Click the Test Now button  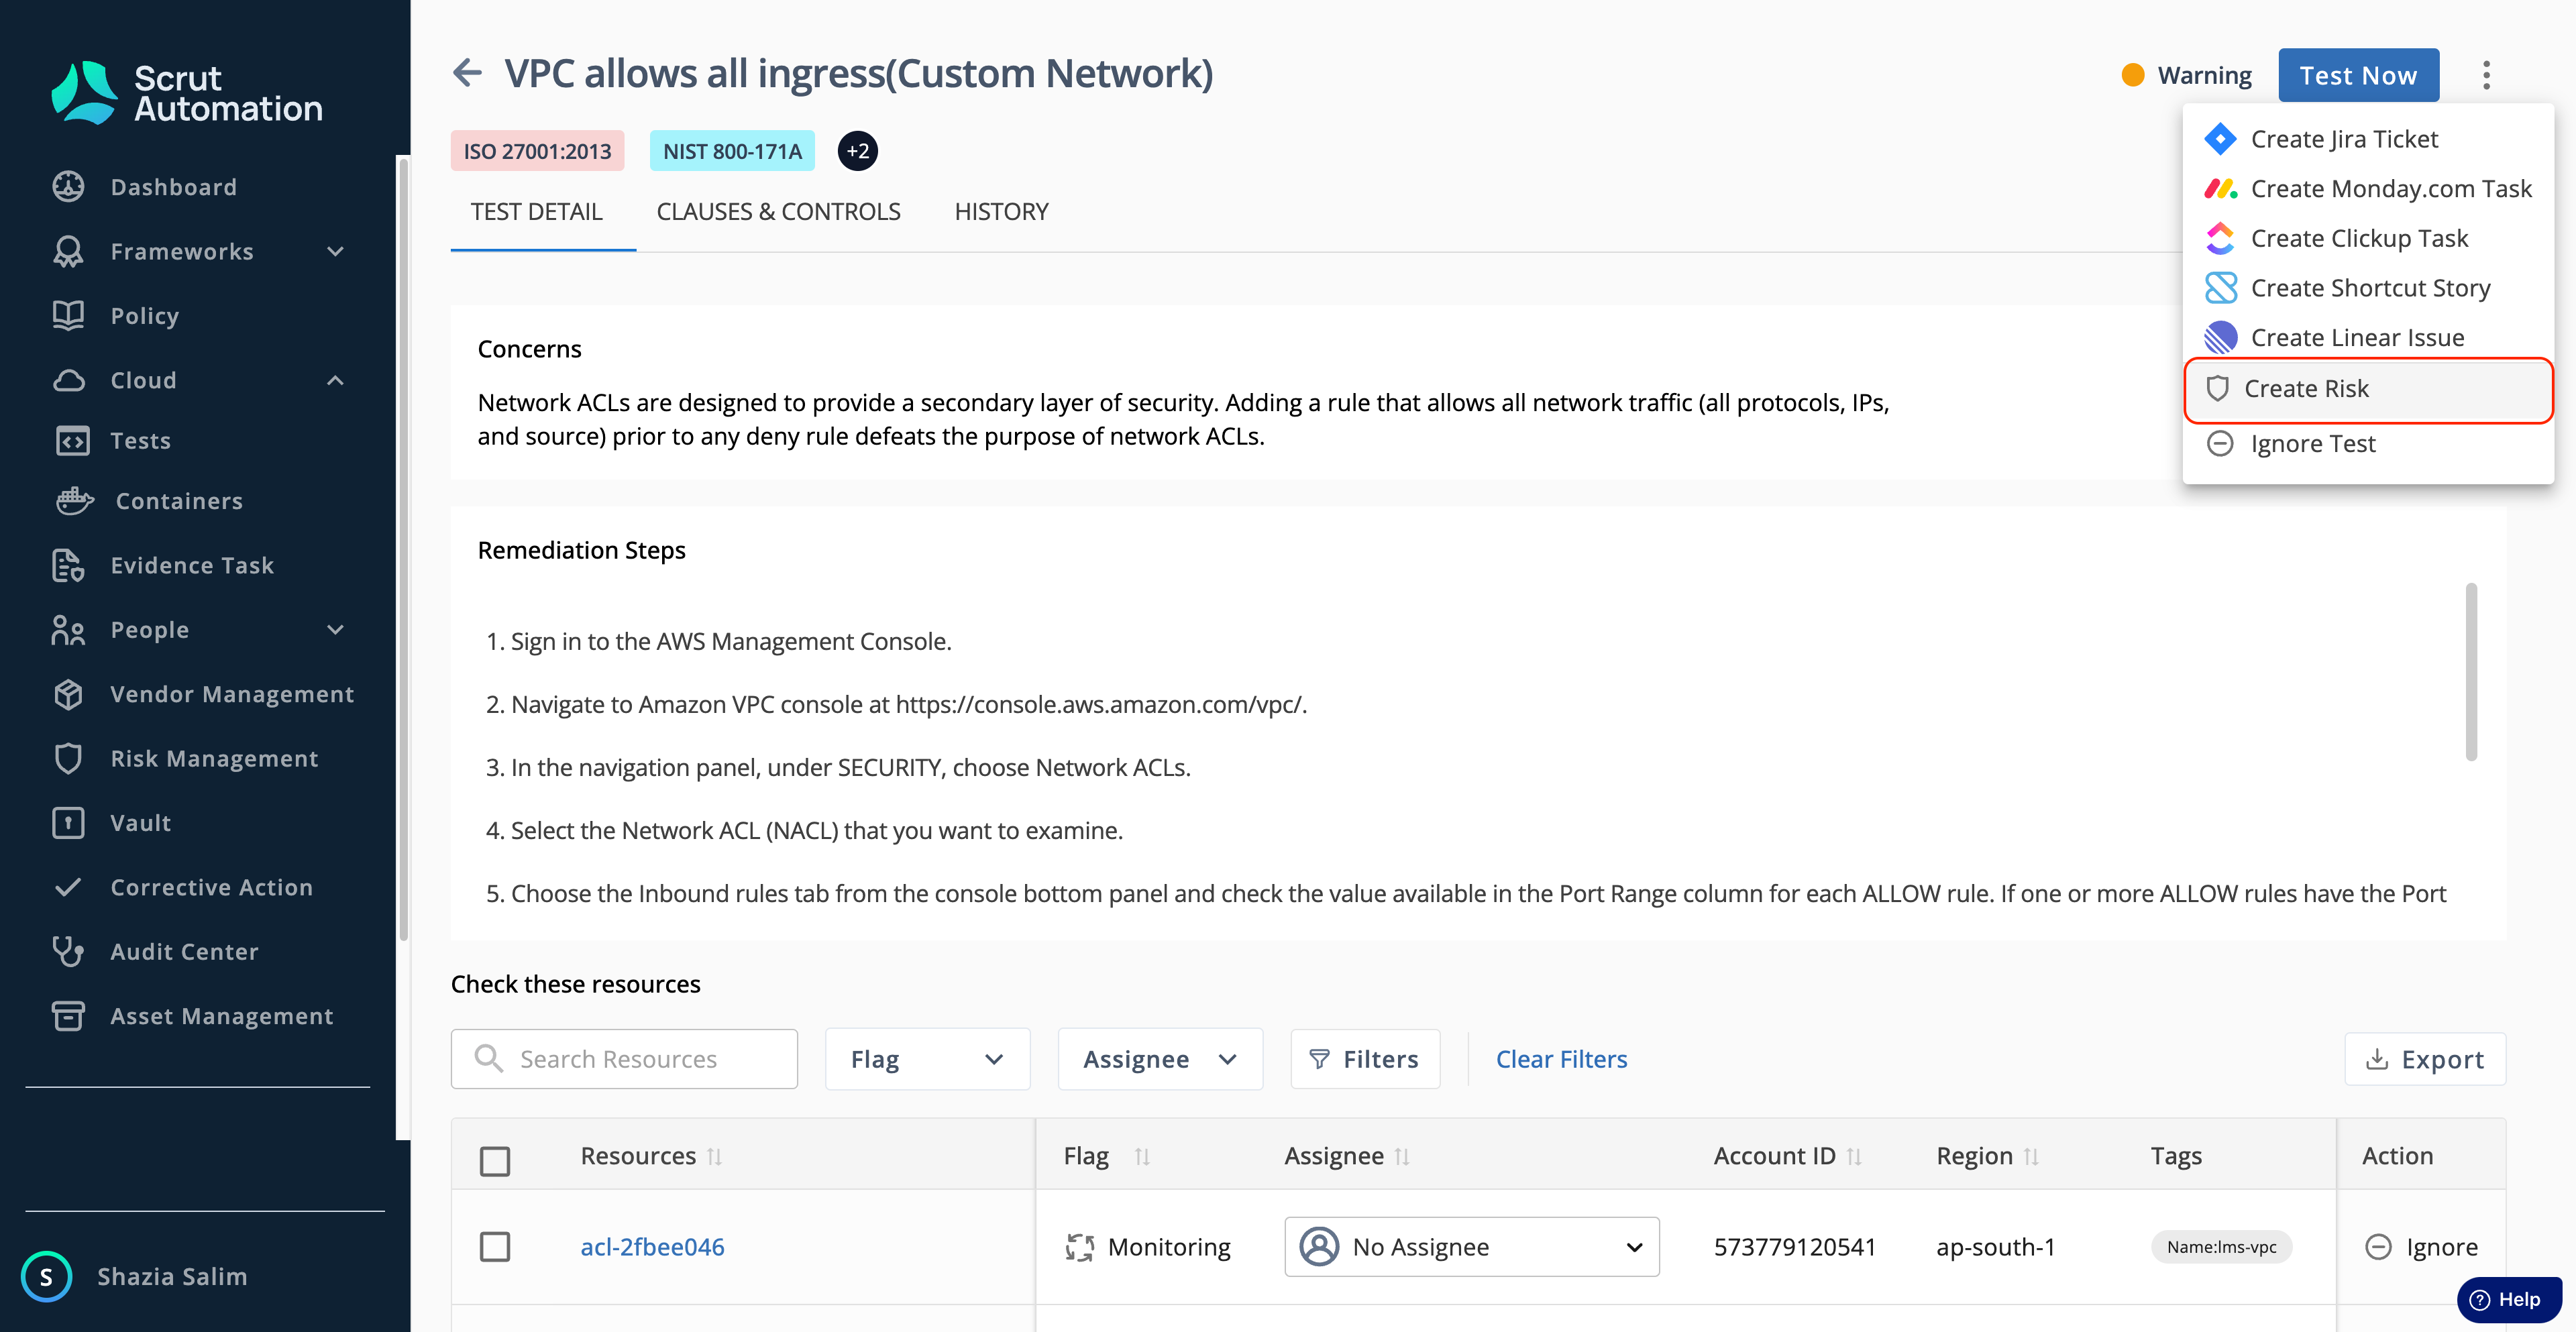[x=2358, y=75]
